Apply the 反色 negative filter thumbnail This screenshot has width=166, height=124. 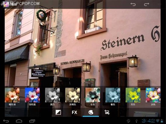[93, 95]
